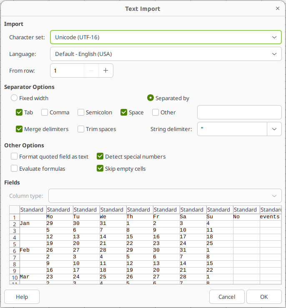Click the 'Su' cell in row 1
Image resolution: width=286 pixels, height=308 pixels.
(x=220, y=217)
